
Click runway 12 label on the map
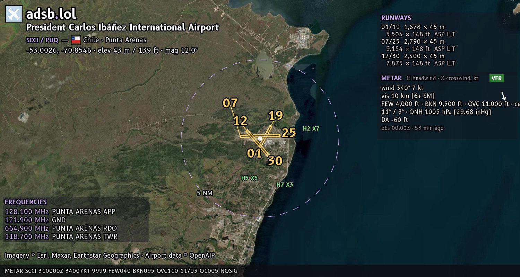pos(240,121)
